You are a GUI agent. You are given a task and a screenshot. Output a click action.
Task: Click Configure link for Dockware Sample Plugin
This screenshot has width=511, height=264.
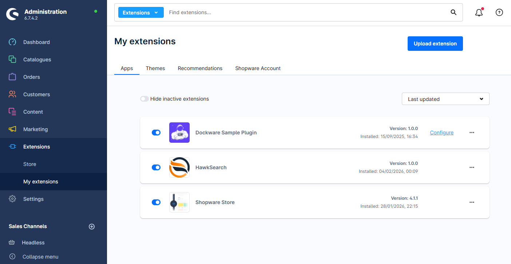click(442, 133)
